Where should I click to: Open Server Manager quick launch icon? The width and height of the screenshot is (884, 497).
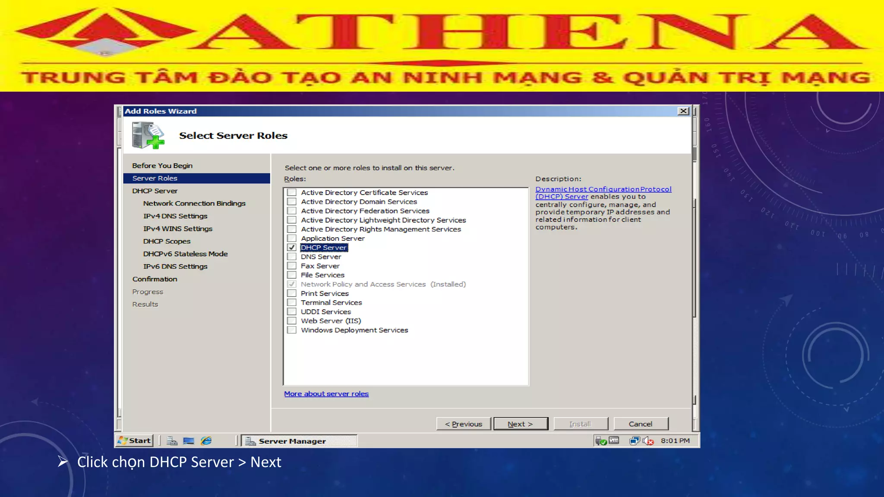coord(172,440)
